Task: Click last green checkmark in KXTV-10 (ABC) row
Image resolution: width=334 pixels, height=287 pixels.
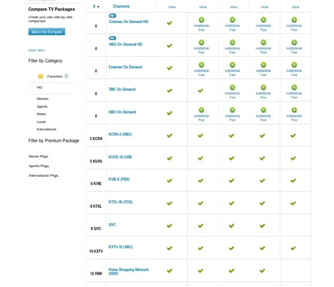Action: point(293,248)
